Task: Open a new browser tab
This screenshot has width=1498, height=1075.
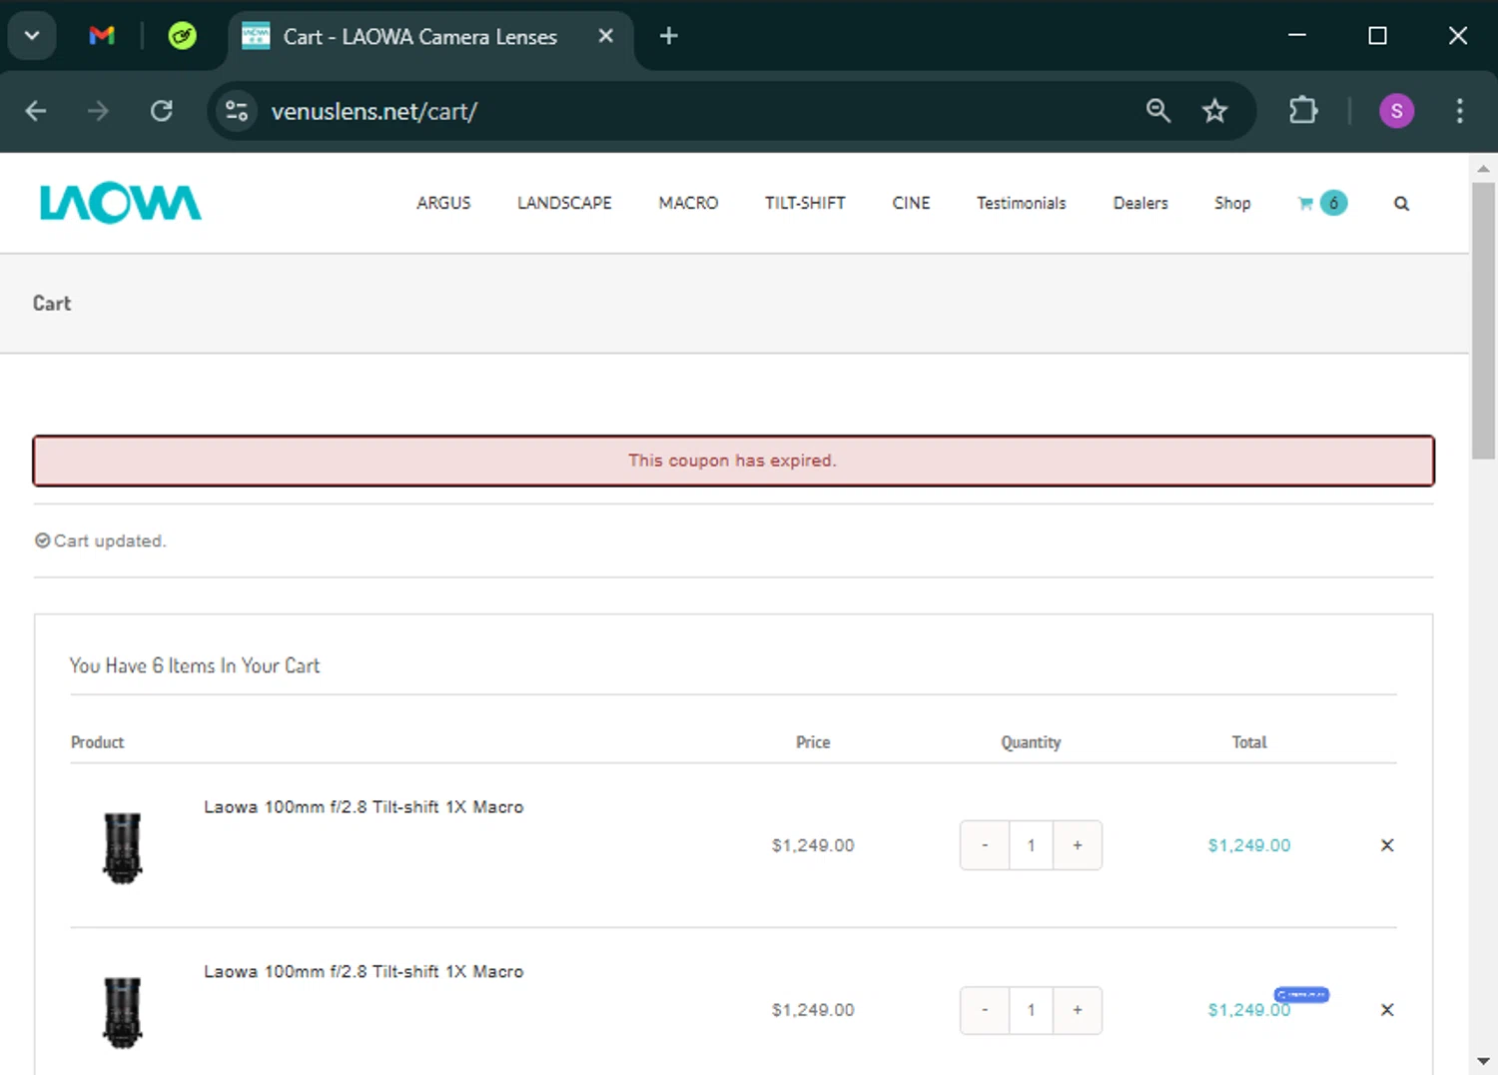Action: 669,36
